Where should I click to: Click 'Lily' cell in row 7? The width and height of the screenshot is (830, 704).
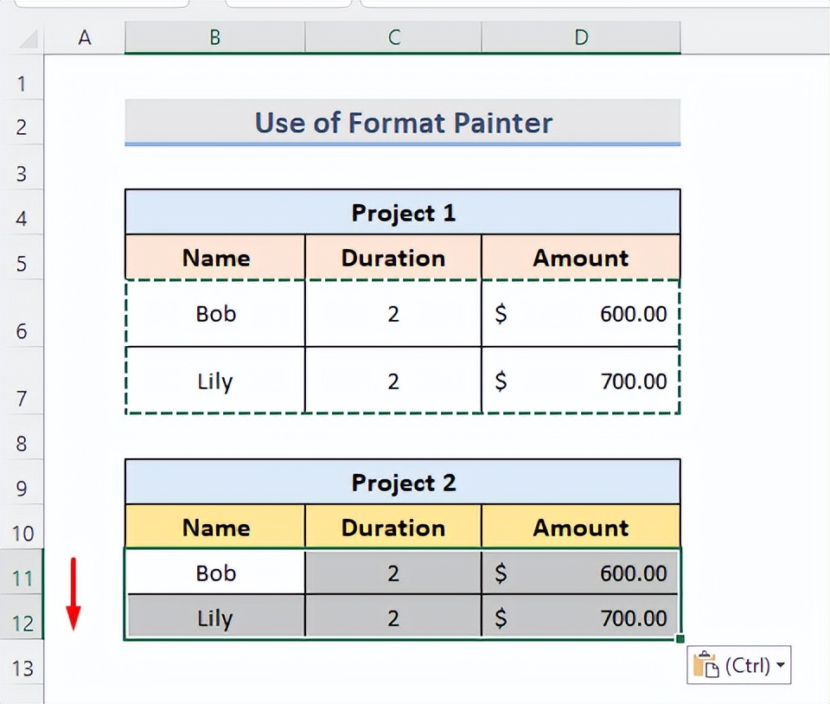tap(215, 381)
